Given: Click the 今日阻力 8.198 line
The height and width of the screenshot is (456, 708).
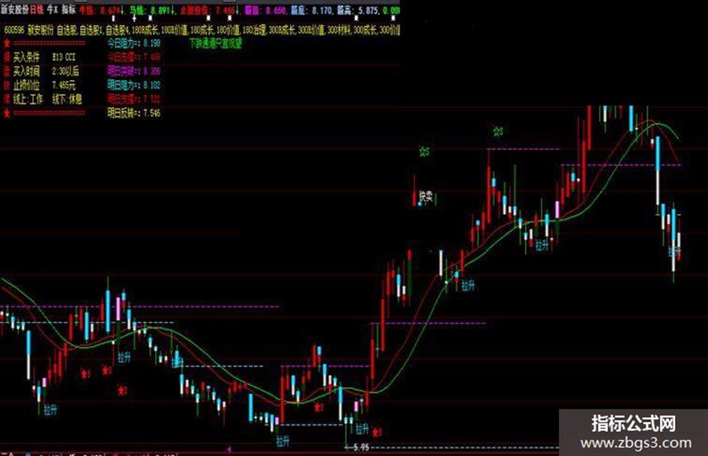Looking at the screenshot, I should (x=133, y=43).
